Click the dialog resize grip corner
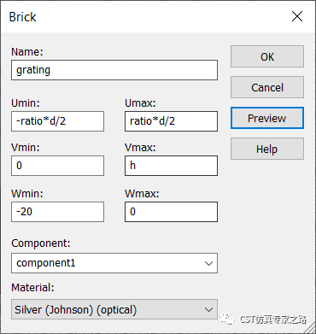The height and width of the screenshot is (334, 316). point(311,329)
